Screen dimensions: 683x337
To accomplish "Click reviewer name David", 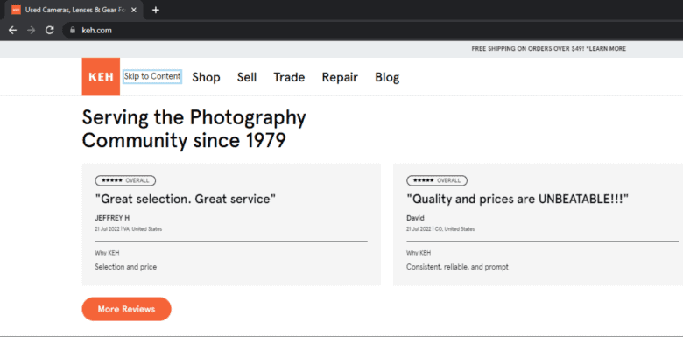I will tap(415, 218).
